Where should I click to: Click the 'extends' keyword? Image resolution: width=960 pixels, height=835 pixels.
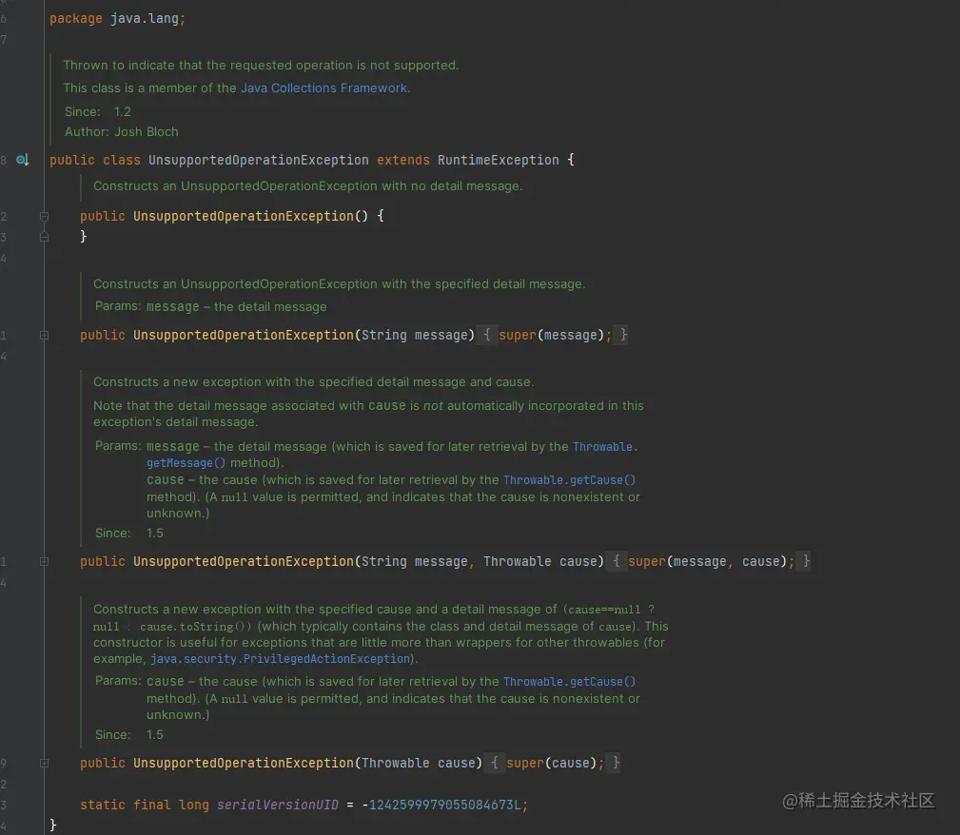(x=402, y=160)
